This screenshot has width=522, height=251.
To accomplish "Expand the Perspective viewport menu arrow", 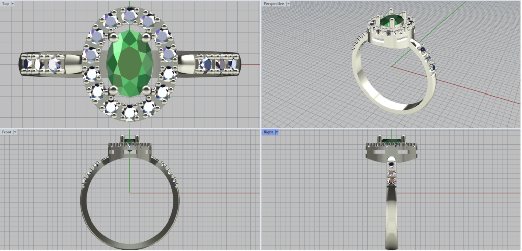I will [x=289, y=4].
